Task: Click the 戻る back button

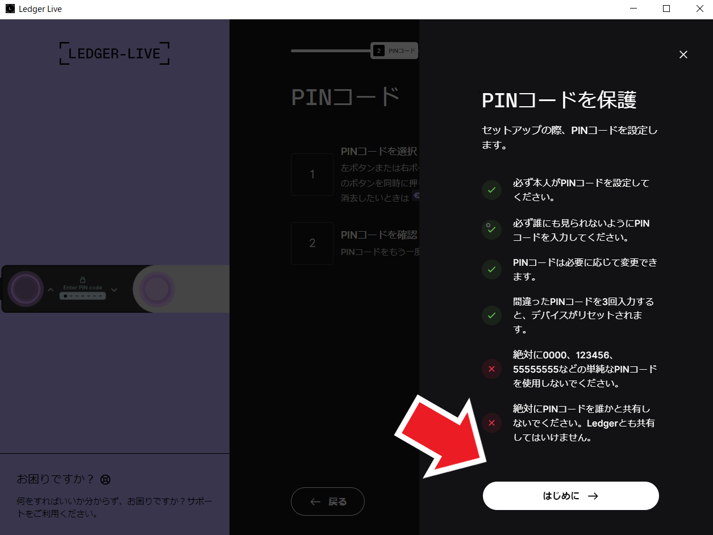Action: (328, 501)
